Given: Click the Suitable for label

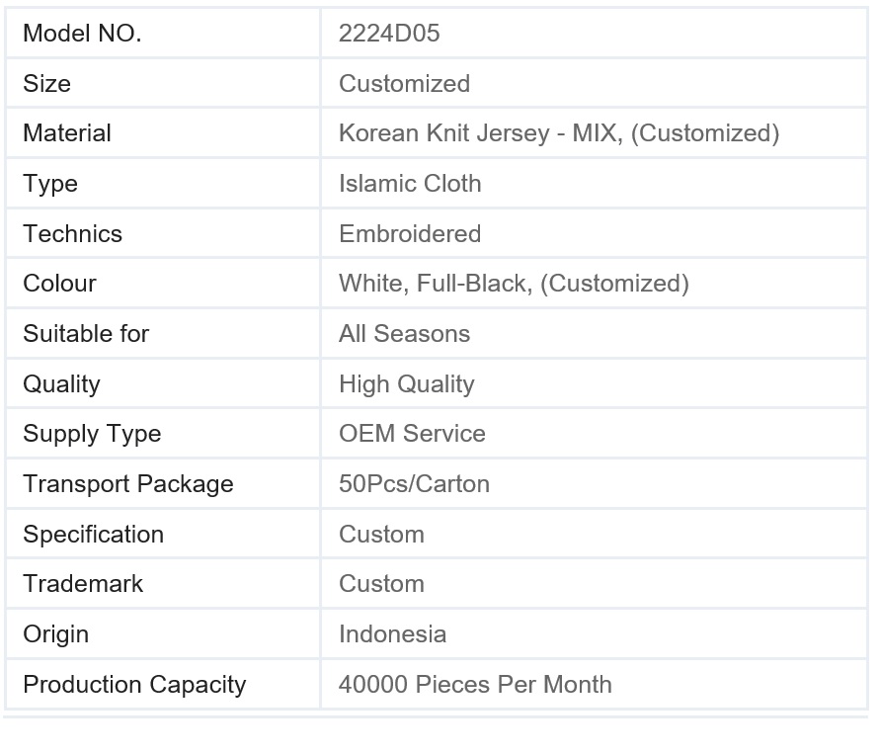Looking at the screenshot, I should (86, 333).
